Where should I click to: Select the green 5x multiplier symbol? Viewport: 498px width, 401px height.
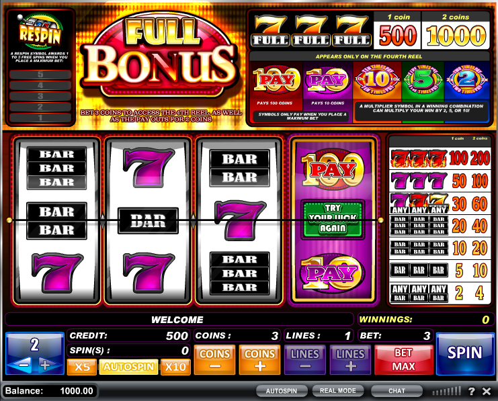[423, 80]
